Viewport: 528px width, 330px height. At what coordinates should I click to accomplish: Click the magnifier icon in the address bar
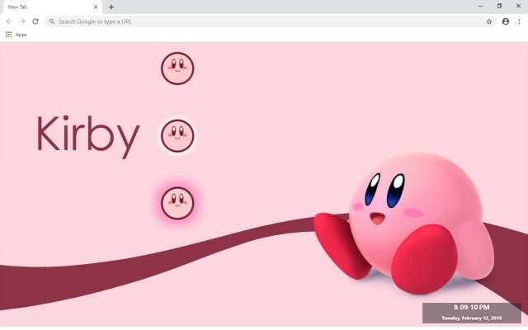[x=52, y=21]
